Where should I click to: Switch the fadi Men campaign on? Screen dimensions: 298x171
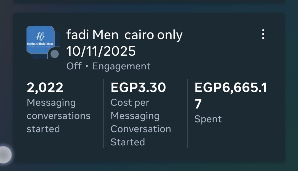73,66
